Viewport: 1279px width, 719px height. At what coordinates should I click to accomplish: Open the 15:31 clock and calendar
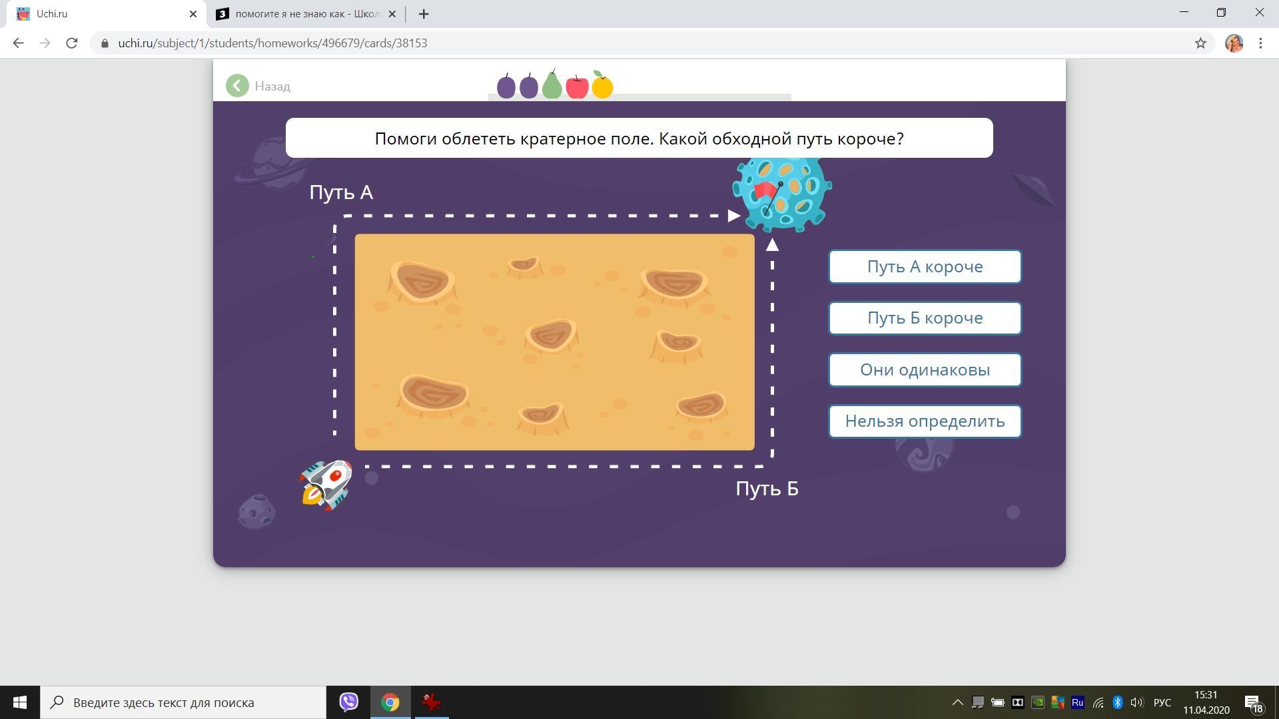pyautogui.click(x=1206, y=702)
